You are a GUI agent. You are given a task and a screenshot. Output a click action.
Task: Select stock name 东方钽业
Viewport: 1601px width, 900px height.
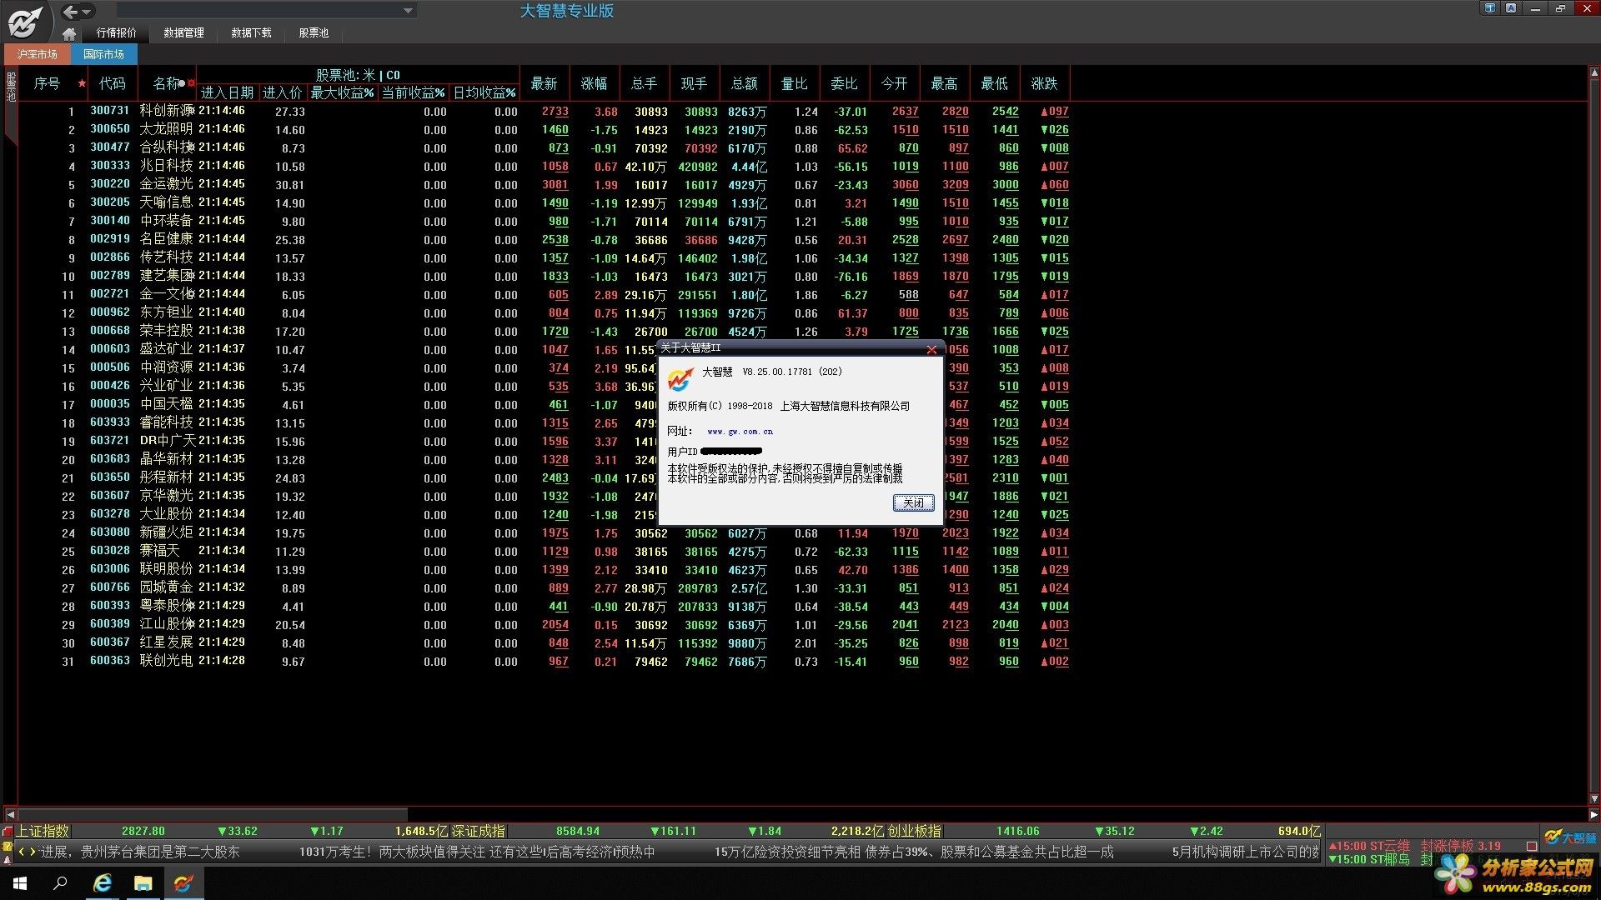166,312
